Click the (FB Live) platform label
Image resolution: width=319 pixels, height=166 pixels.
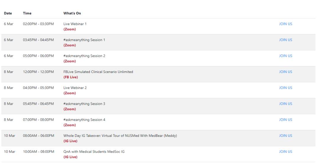pyautogui.click(x=71, y=77)
